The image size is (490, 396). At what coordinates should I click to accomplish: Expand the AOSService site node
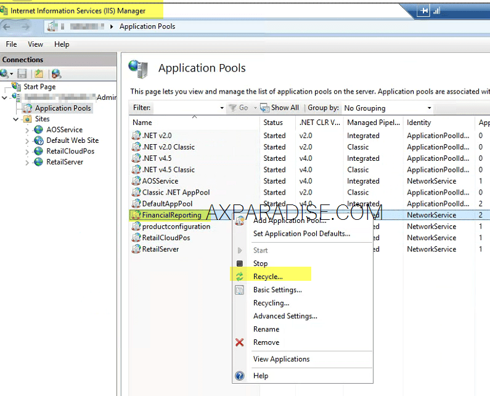tap(27, 130)
